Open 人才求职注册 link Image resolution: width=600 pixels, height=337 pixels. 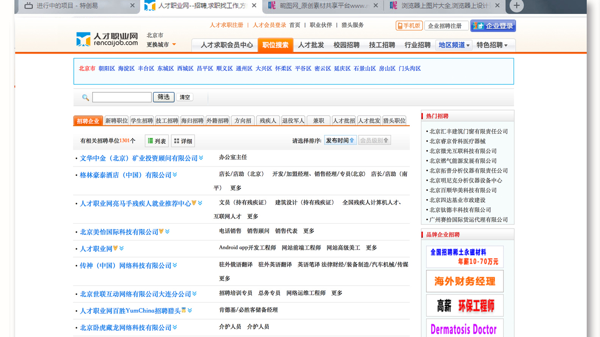point(226,25)
